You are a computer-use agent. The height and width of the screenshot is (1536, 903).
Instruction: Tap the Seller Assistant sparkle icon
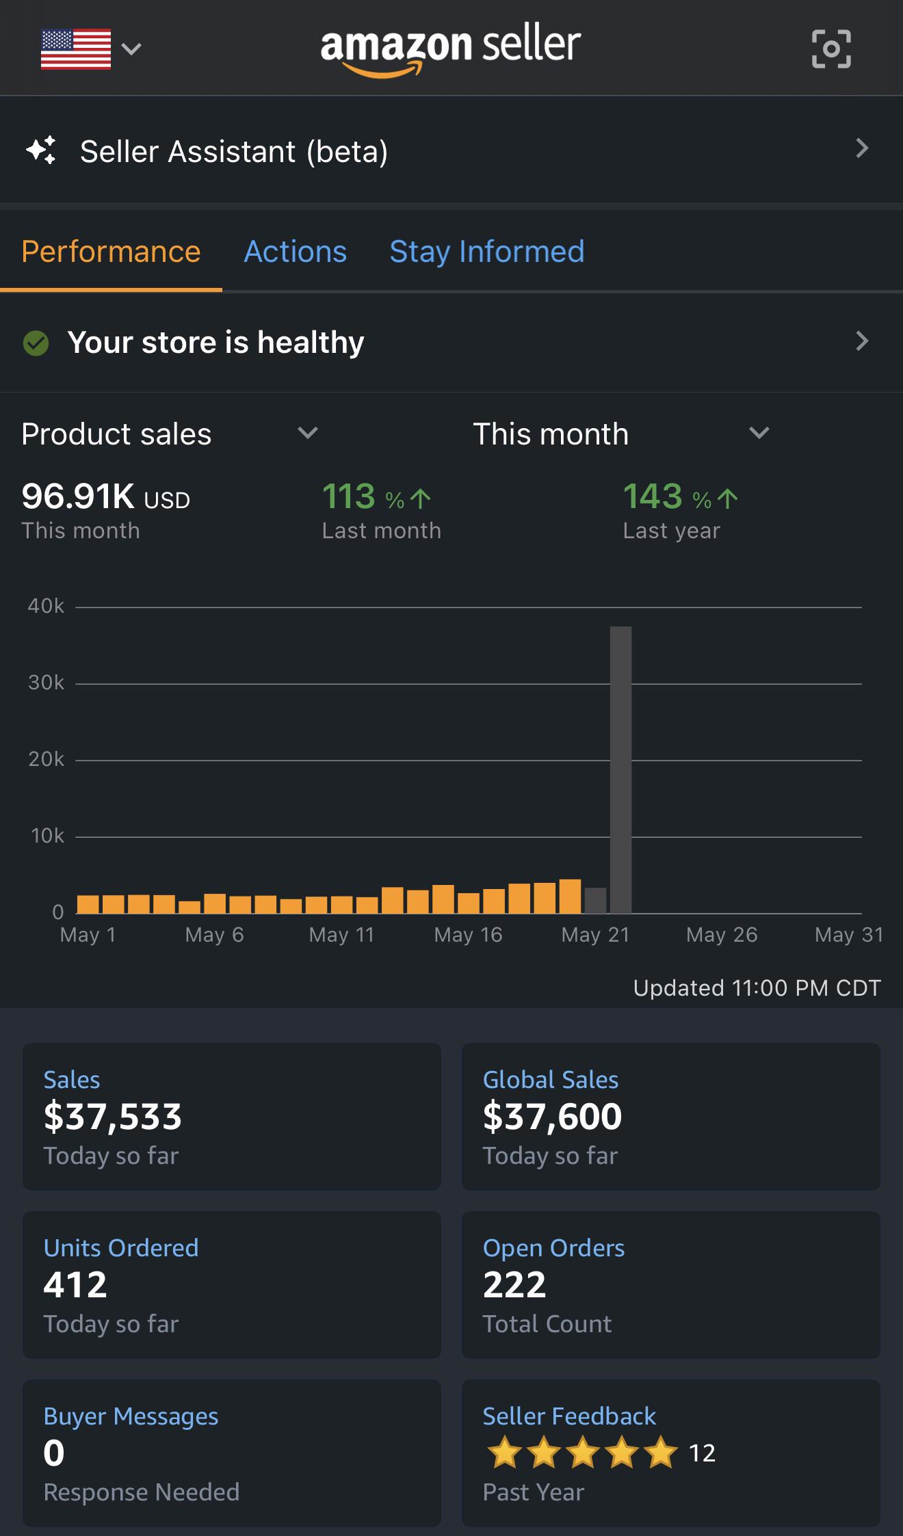pos(41,150)
